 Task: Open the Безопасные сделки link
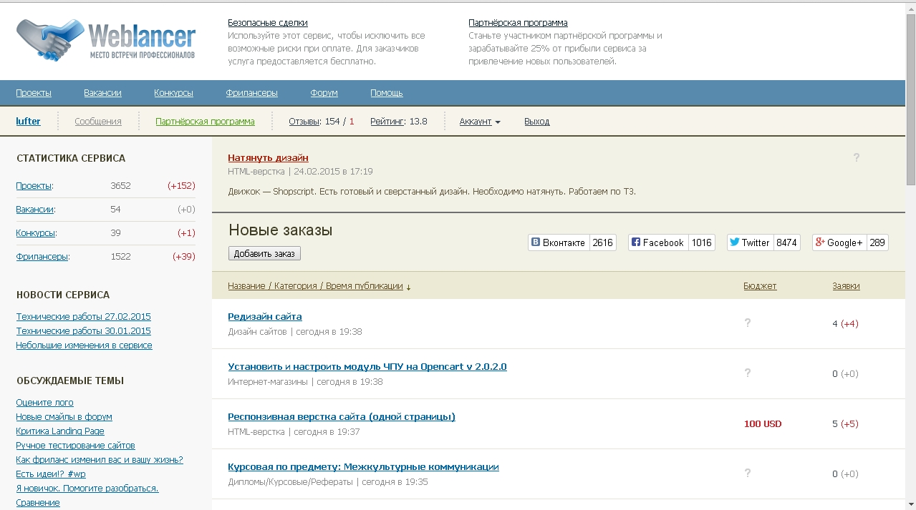coord(267,23)
